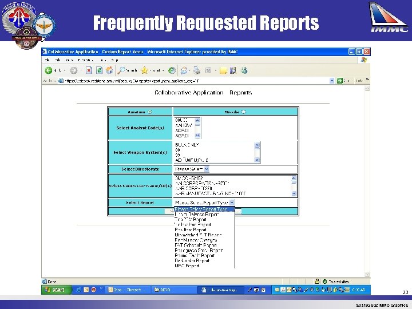The height and width of the screenshot is (309, 412).
Task: Click the page scrollbar down arrow
Action: 367,274
